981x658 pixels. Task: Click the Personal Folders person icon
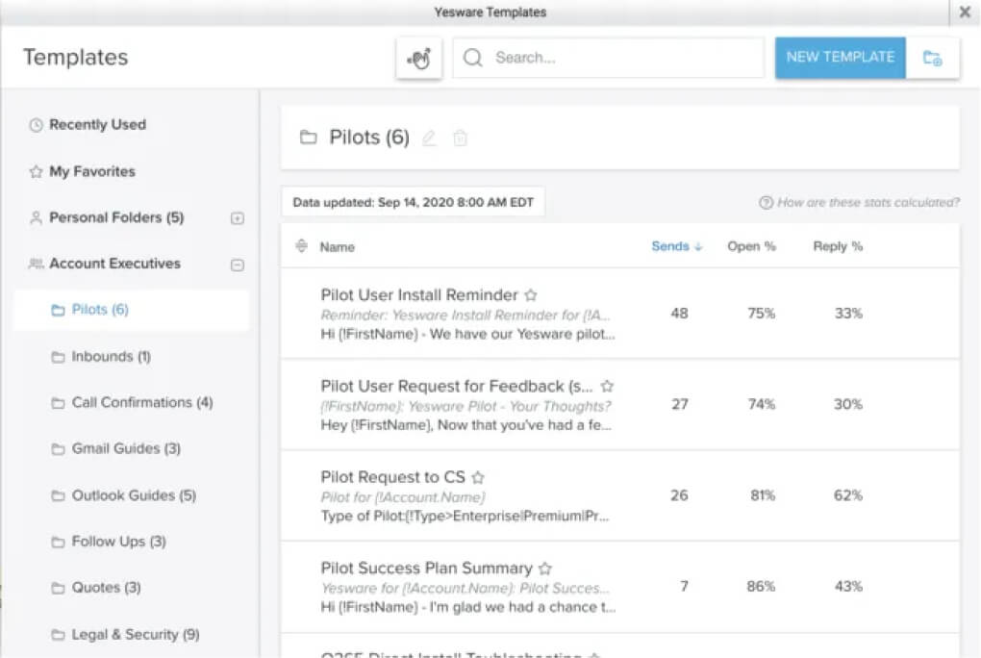pos(36,217)
